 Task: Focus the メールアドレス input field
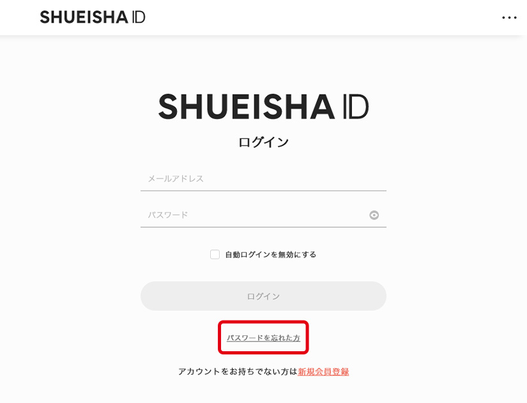click(x=263, y=178)
